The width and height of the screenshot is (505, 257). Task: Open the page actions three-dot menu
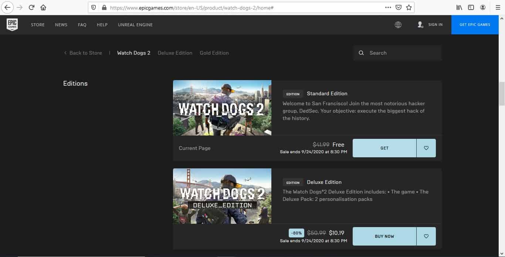[x=388, y=7]
